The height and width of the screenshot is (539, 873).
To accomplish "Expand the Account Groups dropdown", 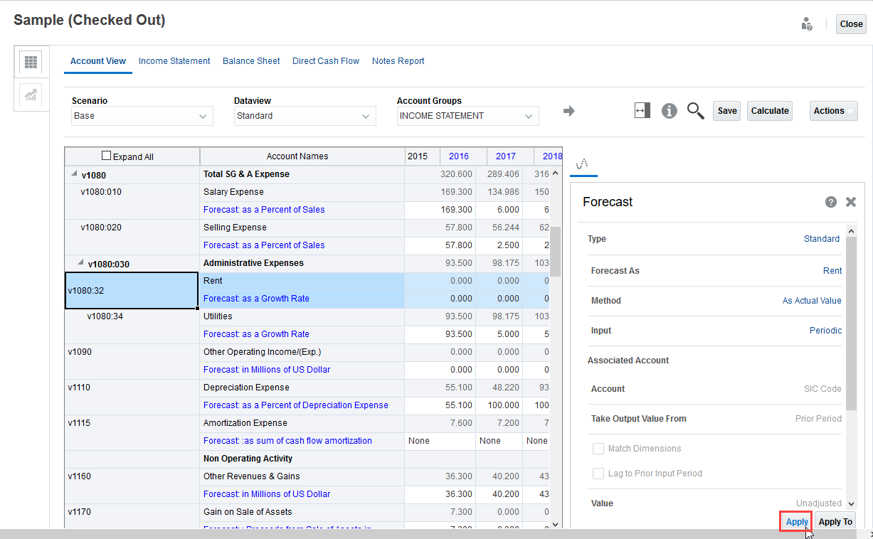I will click(467, 116).
